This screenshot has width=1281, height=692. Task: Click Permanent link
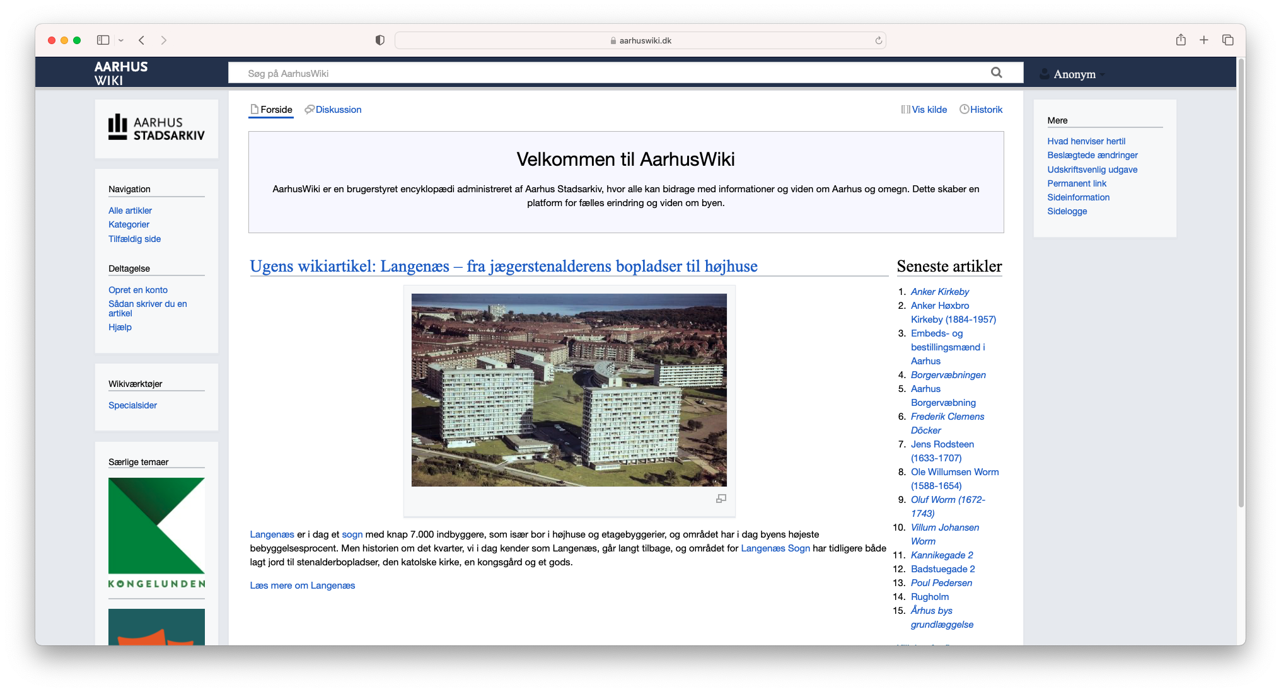1077,183
